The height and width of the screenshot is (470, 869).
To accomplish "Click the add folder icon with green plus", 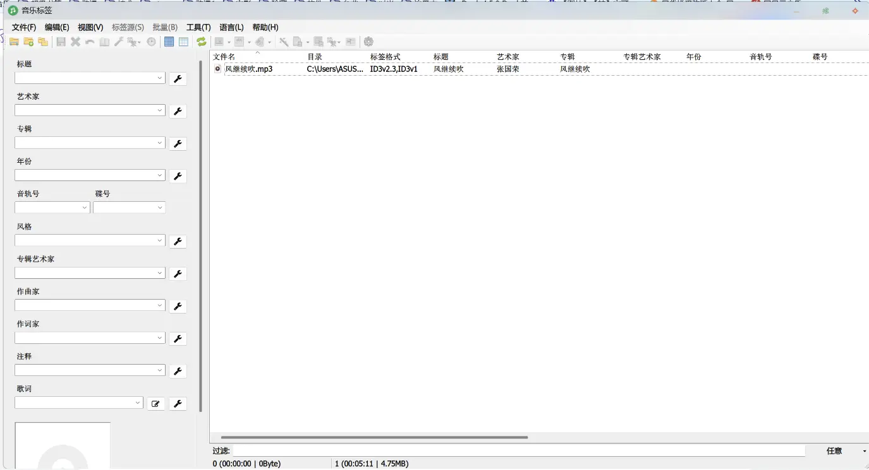I will pyautogui.click(x=28, y=42).
